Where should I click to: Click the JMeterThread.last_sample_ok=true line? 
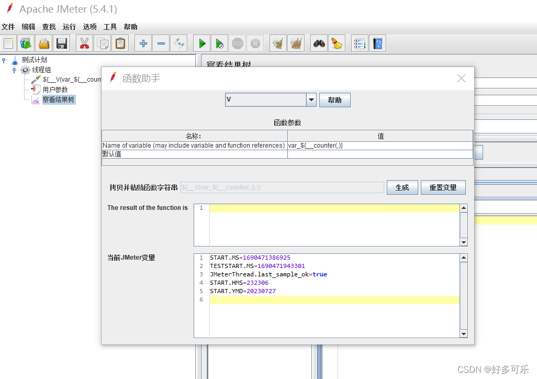tap(268, 274)
